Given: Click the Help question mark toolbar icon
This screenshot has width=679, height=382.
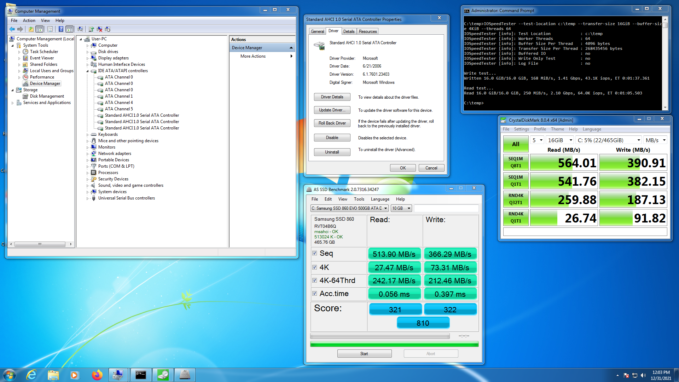Looking at the screenshot, I should click(x=61, y=29).
